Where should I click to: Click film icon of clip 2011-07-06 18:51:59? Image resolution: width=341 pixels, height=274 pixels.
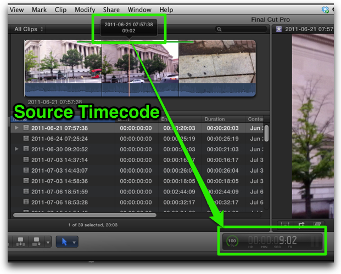pos(26,191)
